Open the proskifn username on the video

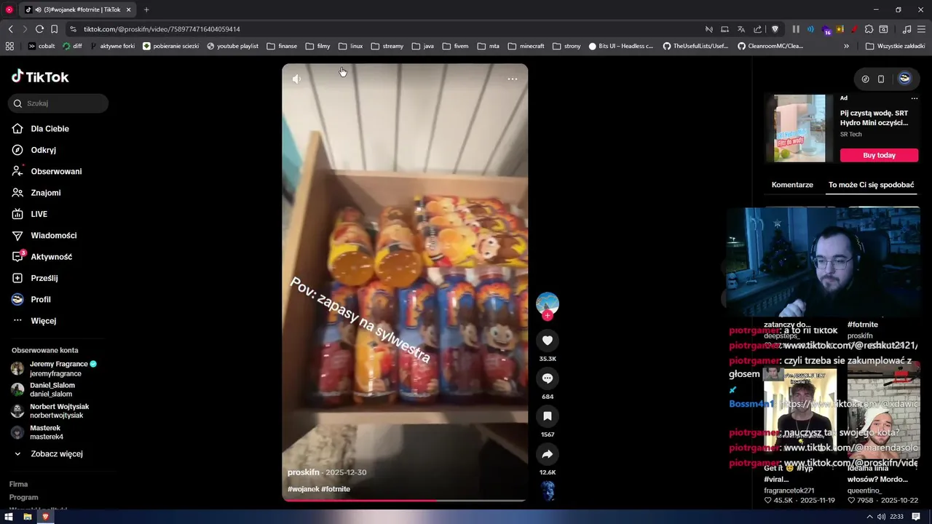coord(303,472)
